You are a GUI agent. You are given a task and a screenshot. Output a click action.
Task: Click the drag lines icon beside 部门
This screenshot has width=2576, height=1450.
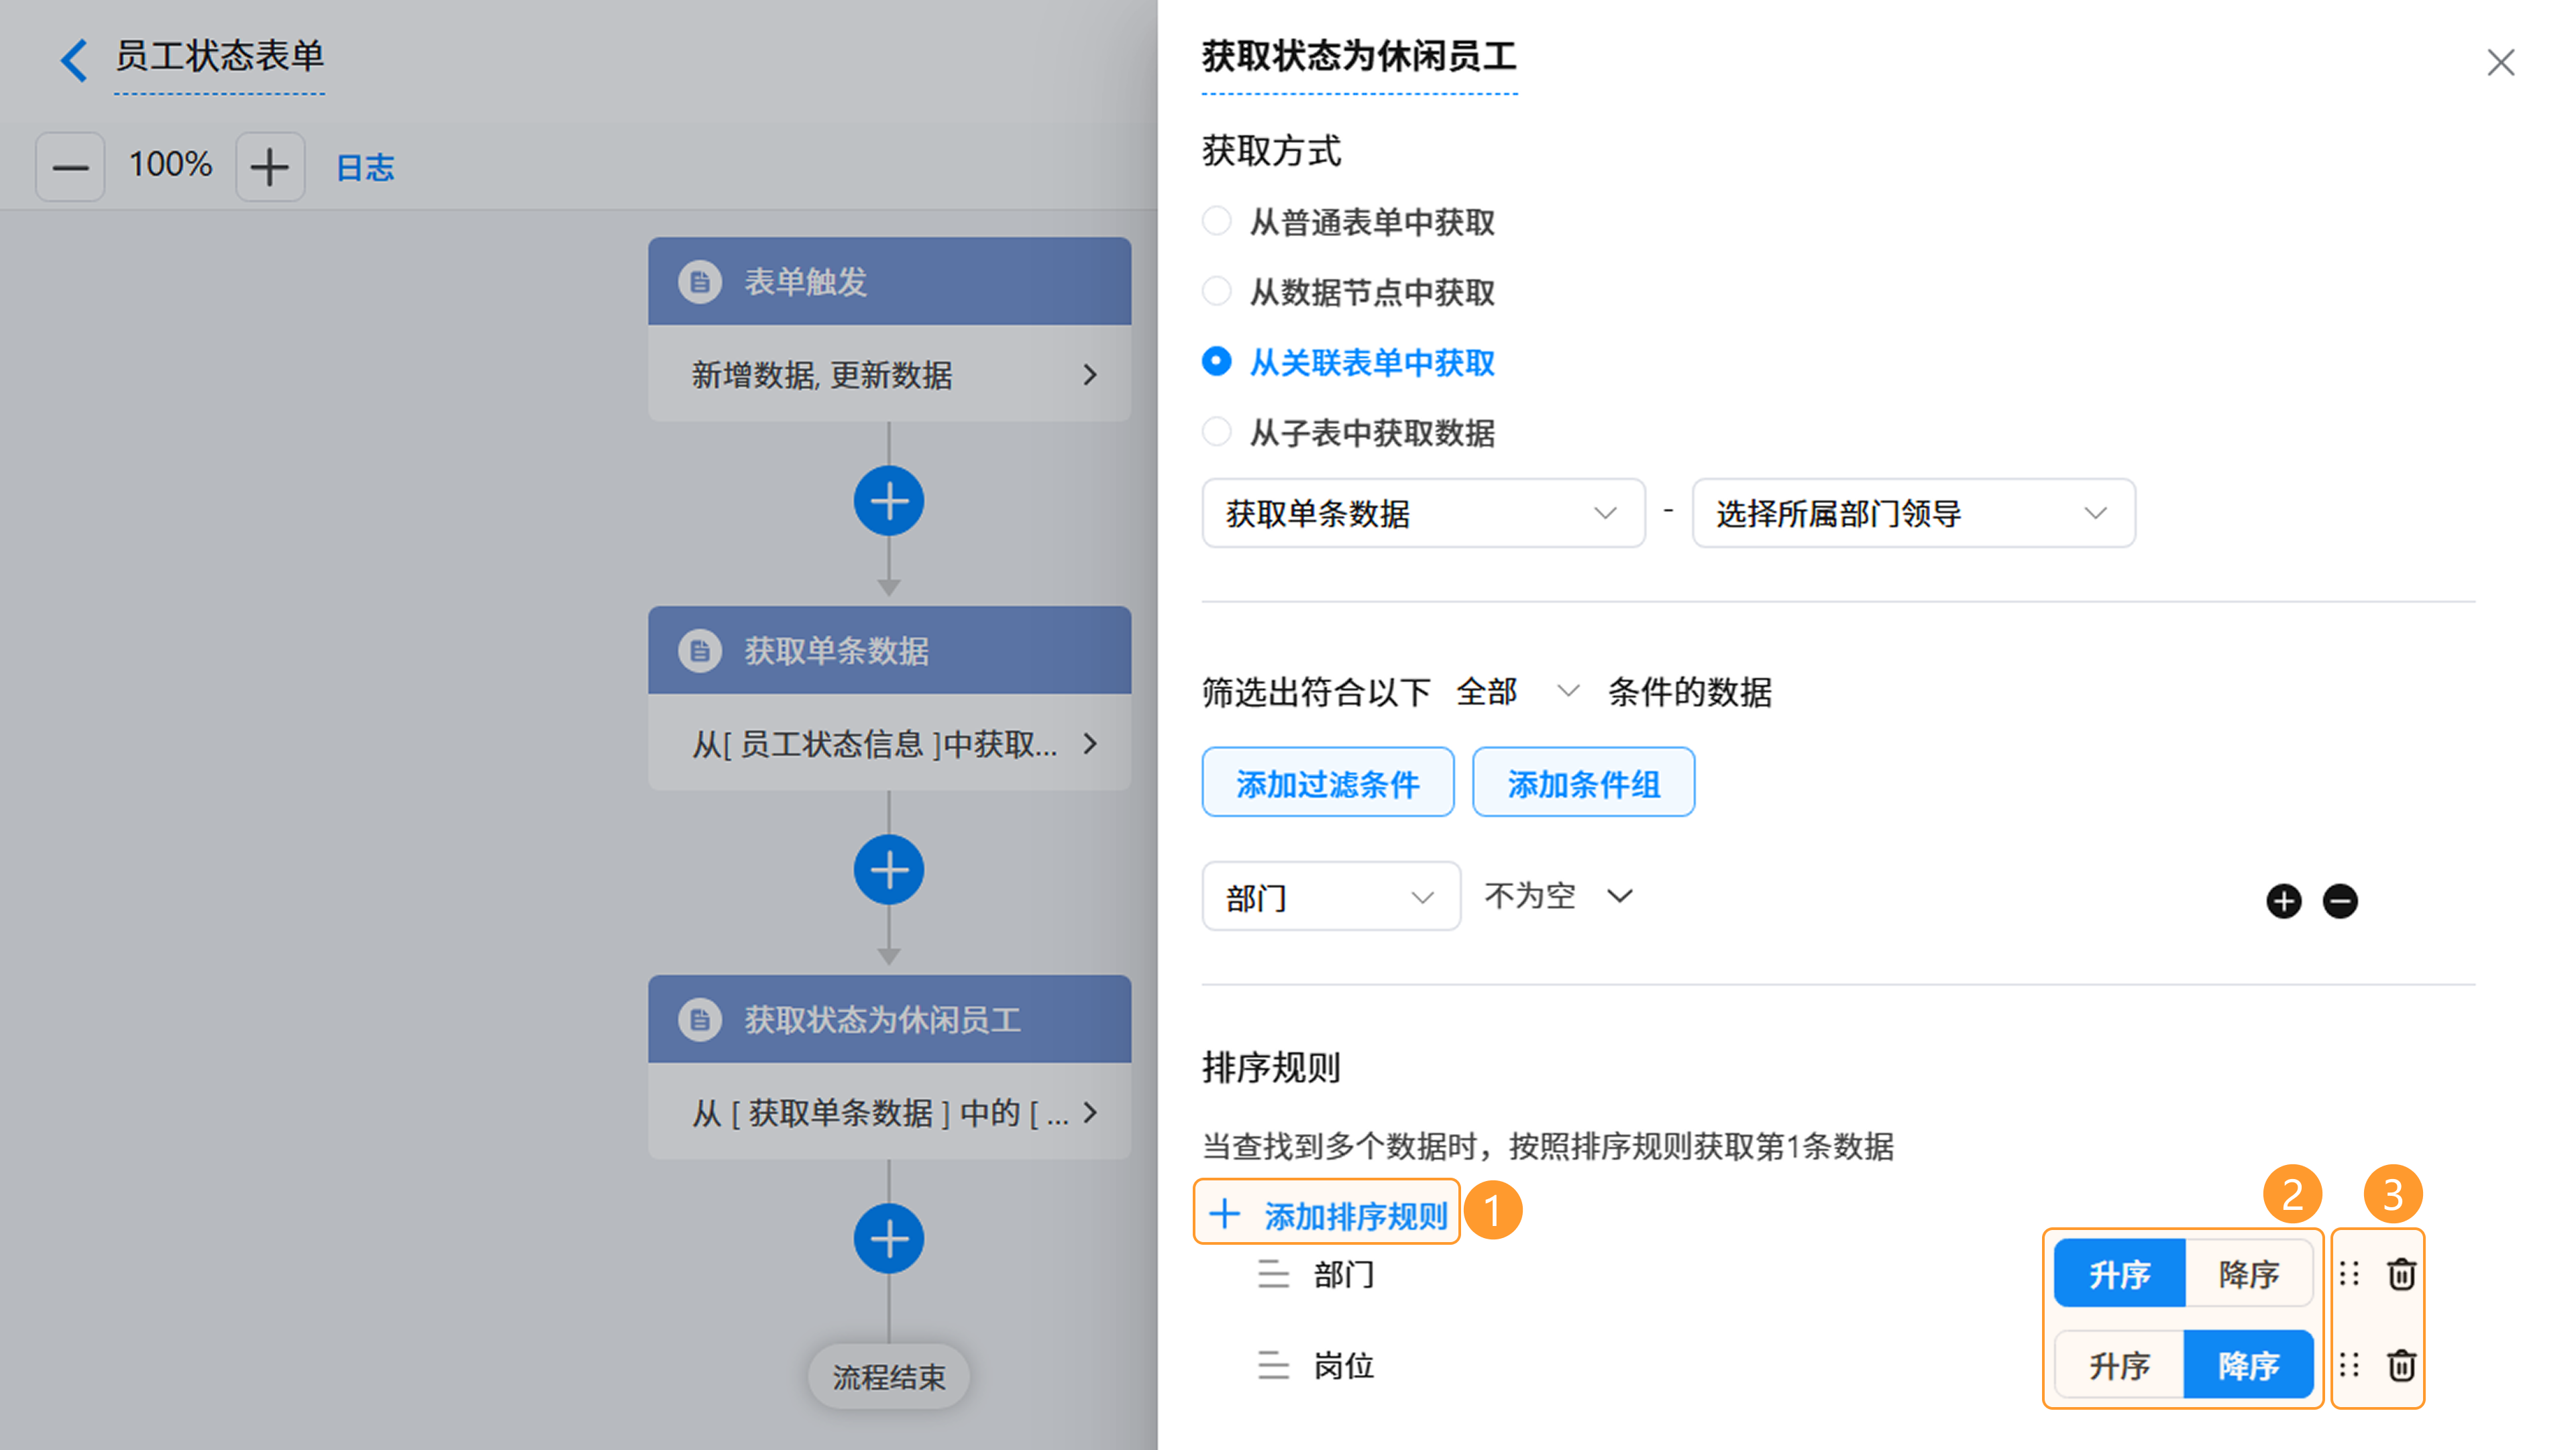[x=1273, y=1274]
